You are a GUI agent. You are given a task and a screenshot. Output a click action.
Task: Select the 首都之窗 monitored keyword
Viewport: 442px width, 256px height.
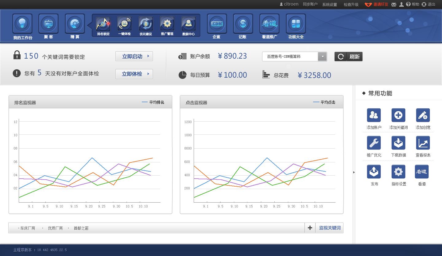81,228
